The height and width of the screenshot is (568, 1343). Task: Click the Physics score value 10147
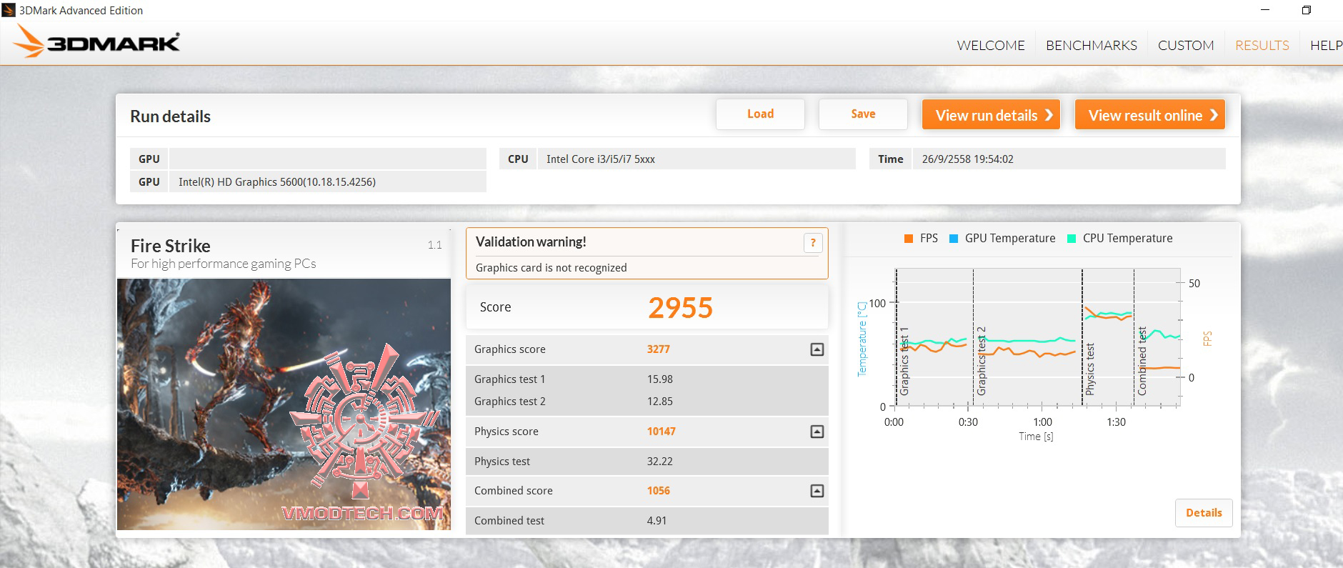point(661,432)
